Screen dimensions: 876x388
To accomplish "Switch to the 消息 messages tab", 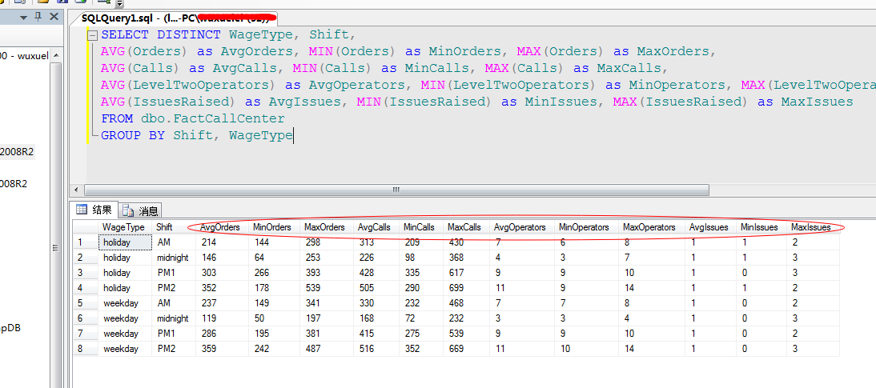I will [x=141, y=211].
